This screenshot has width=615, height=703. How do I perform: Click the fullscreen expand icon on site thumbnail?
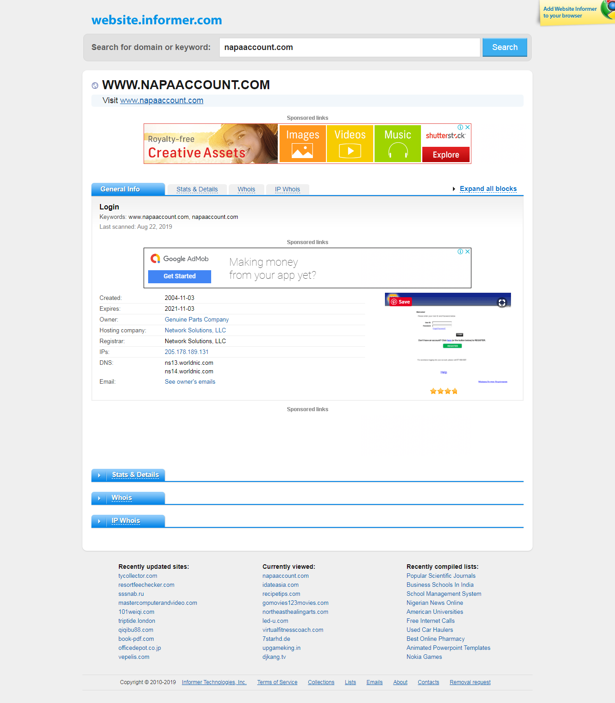click(502, 303)
